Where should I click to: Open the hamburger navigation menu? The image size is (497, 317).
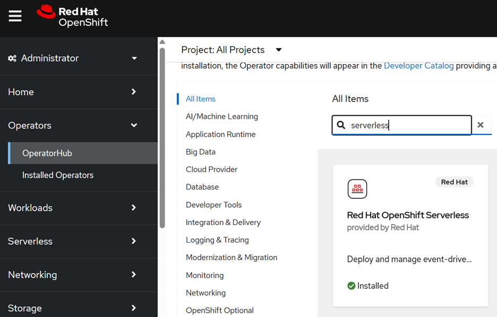click(x=14, y=15)
